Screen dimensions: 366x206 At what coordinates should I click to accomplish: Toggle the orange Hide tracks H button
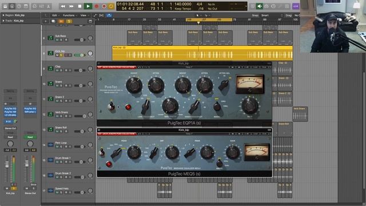pyautogui.click(x=61, y=21)
